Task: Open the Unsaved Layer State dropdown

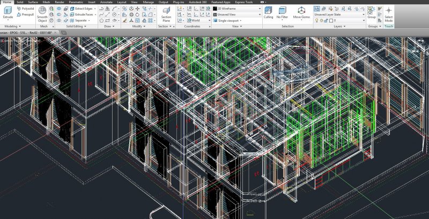Action: coord(339,14)
